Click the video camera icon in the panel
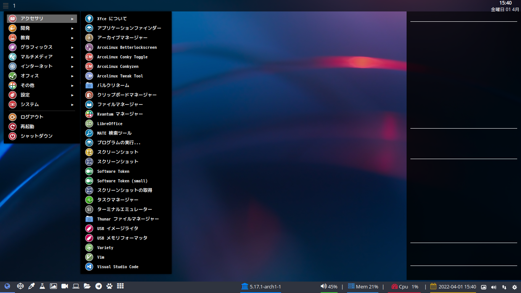The image size is (521, 293). 64,286
